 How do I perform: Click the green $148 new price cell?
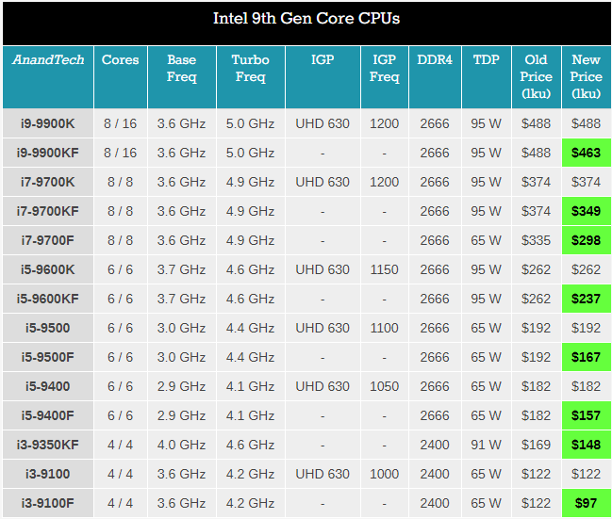tap(587, 446)
